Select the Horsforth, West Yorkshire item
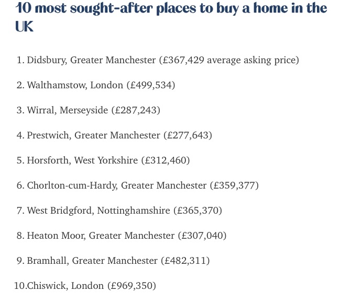This screenshot has width=340, height=303. pyautogui.click(x=103, y=160)
